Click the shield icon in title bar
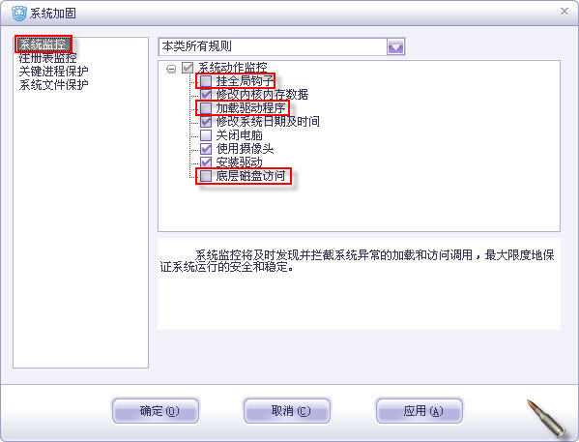This screenshot has height=442, width=579. click(18, 14)
